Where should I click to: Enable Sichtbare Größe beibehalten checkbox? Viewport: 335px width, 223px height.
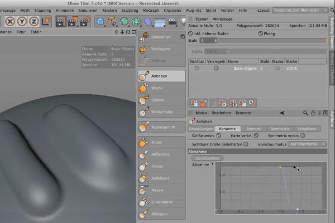tap(246, 144)
